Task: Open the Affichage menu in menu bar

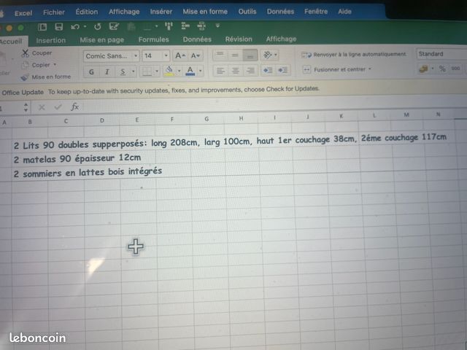Action: point(124,12)
